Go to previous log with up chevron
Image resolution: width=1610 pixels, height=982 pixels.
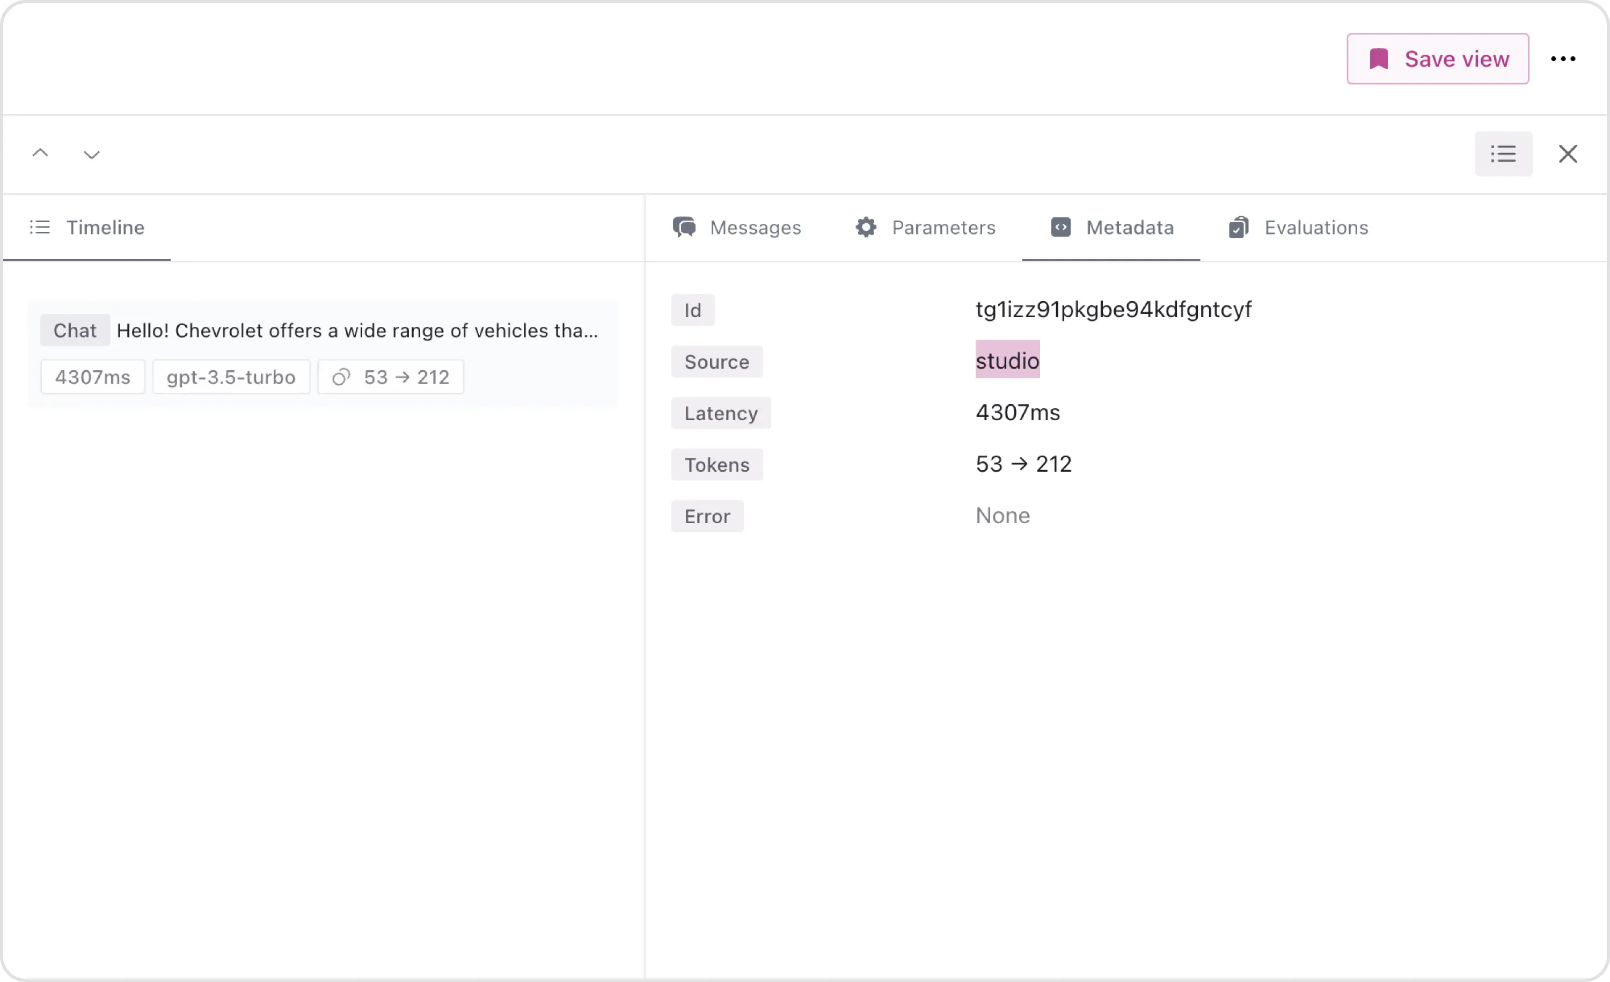(40, 153)
